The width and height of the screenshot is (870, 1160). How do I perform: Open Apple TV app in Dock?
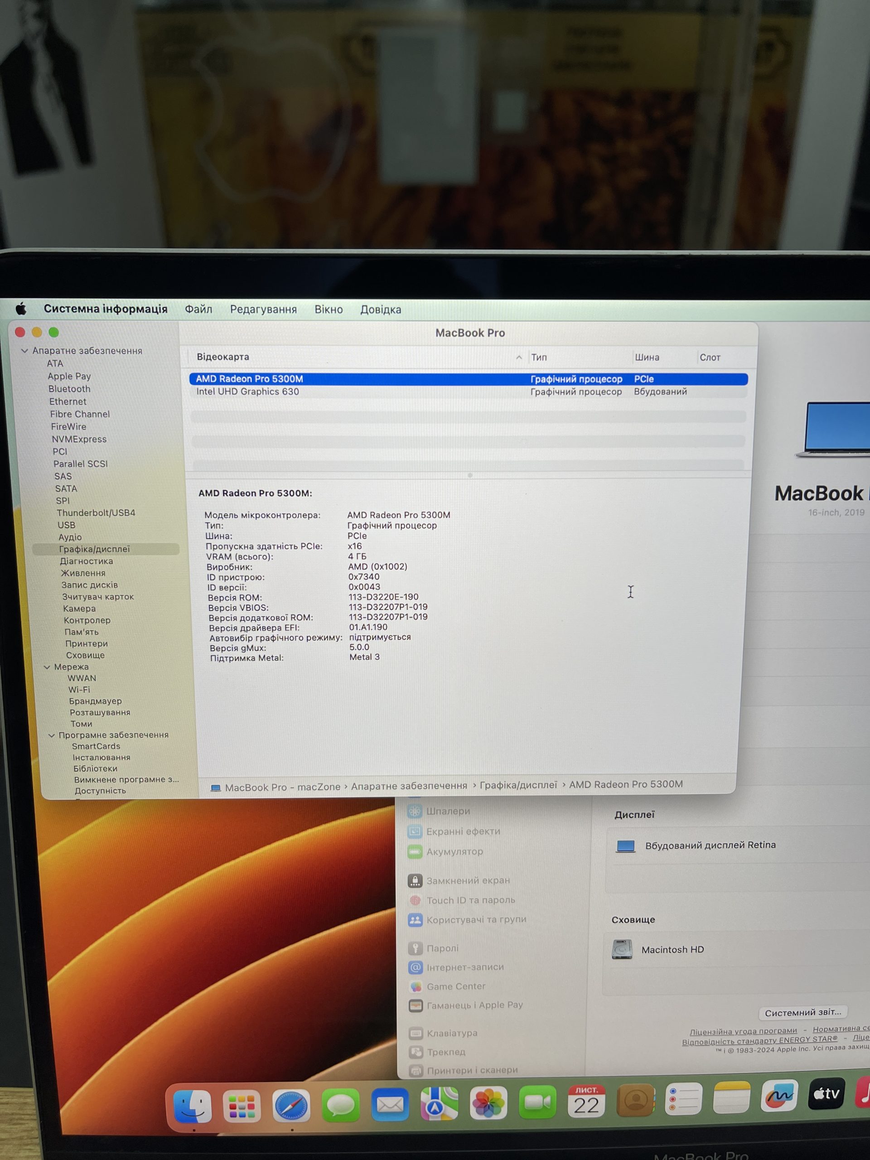(x=826, y=1094)
